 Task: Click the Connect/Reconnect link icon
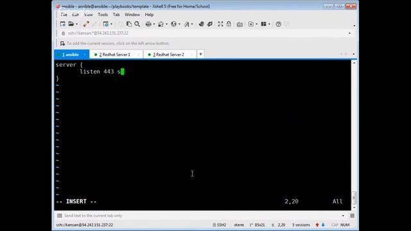pyautogui.click(x=86, y=24)
